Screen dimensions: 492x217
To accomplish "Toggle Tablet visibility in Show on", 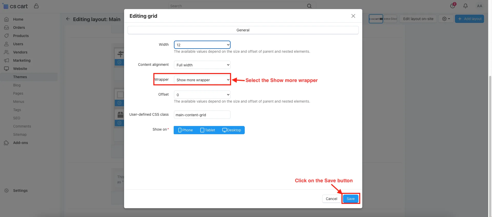I will pyautogui.click(x=208, y=130).
